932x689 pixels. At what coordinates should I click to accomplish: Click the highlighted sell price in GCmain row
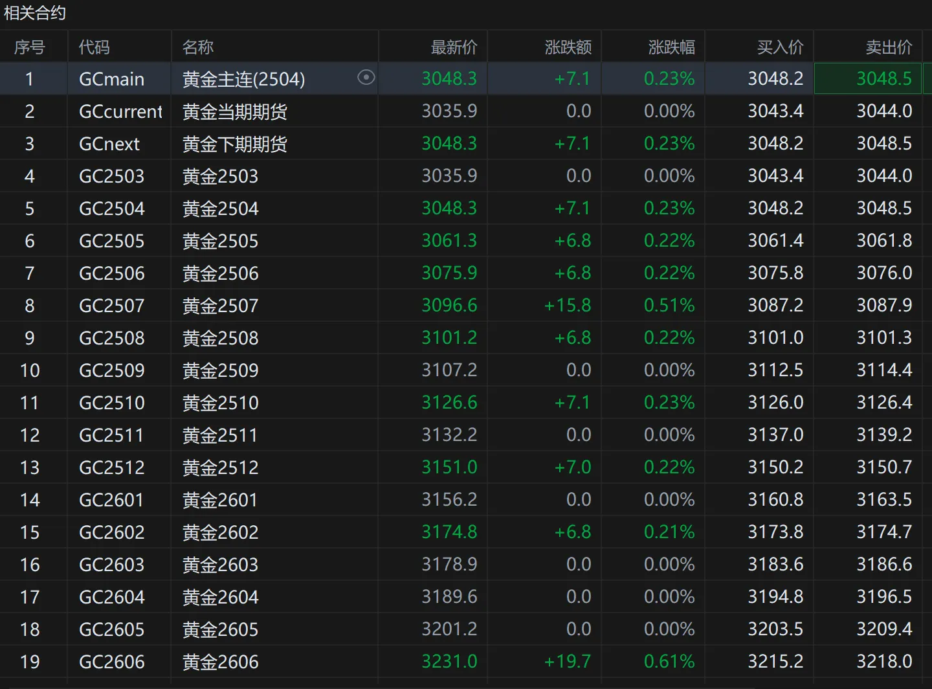868,78
